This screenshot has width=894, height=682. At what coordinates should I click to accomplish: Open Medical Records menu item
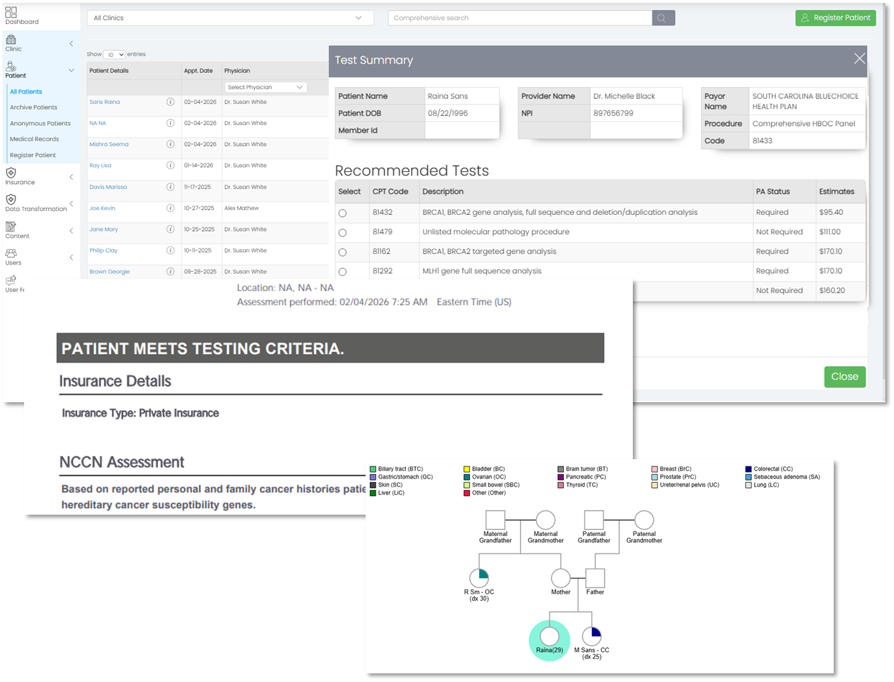pos(34,139)
